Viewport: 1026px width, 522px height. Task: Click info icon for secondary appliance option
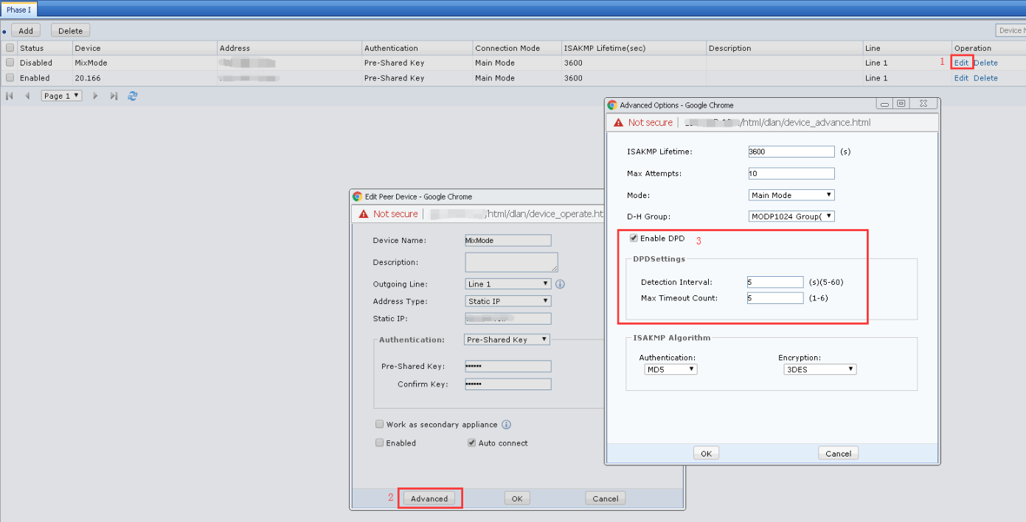click(507, 425)
